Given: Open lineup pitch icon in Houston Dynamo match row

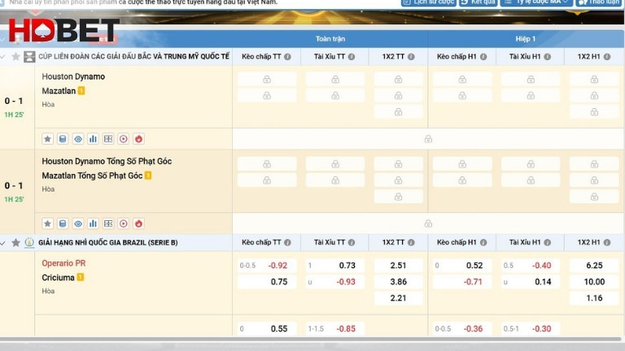Looking at the screenshot, I should pyautogui.click(x=108, y=139).
